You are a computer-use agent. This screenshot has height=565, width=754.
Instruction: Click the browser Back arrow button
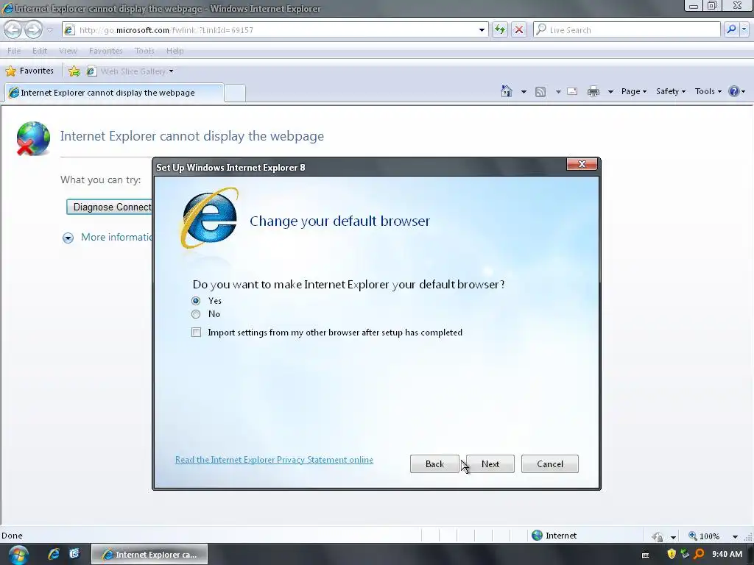[13, 29]
